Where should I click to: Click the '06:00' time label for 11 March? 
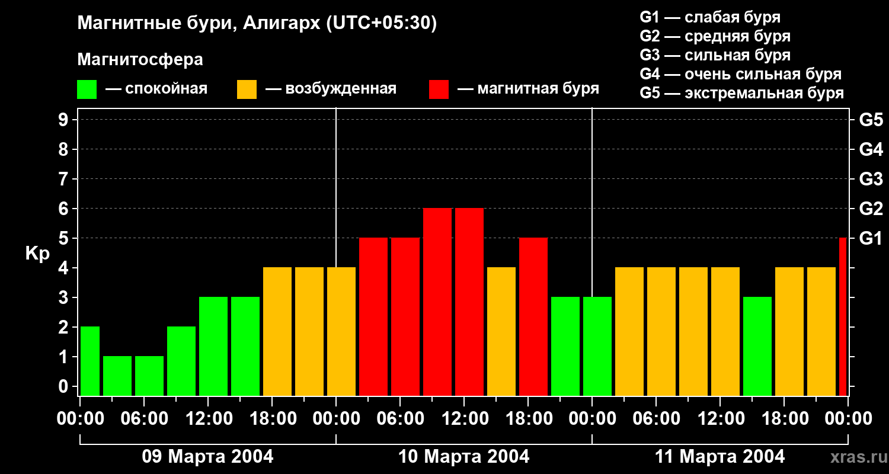click(x=656, y=419)
